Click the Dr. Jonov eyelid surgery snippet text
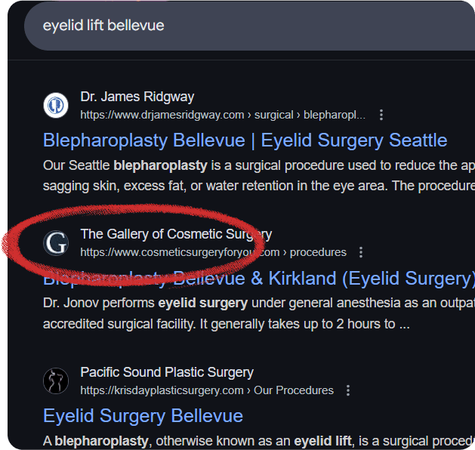 pos(259,313)
